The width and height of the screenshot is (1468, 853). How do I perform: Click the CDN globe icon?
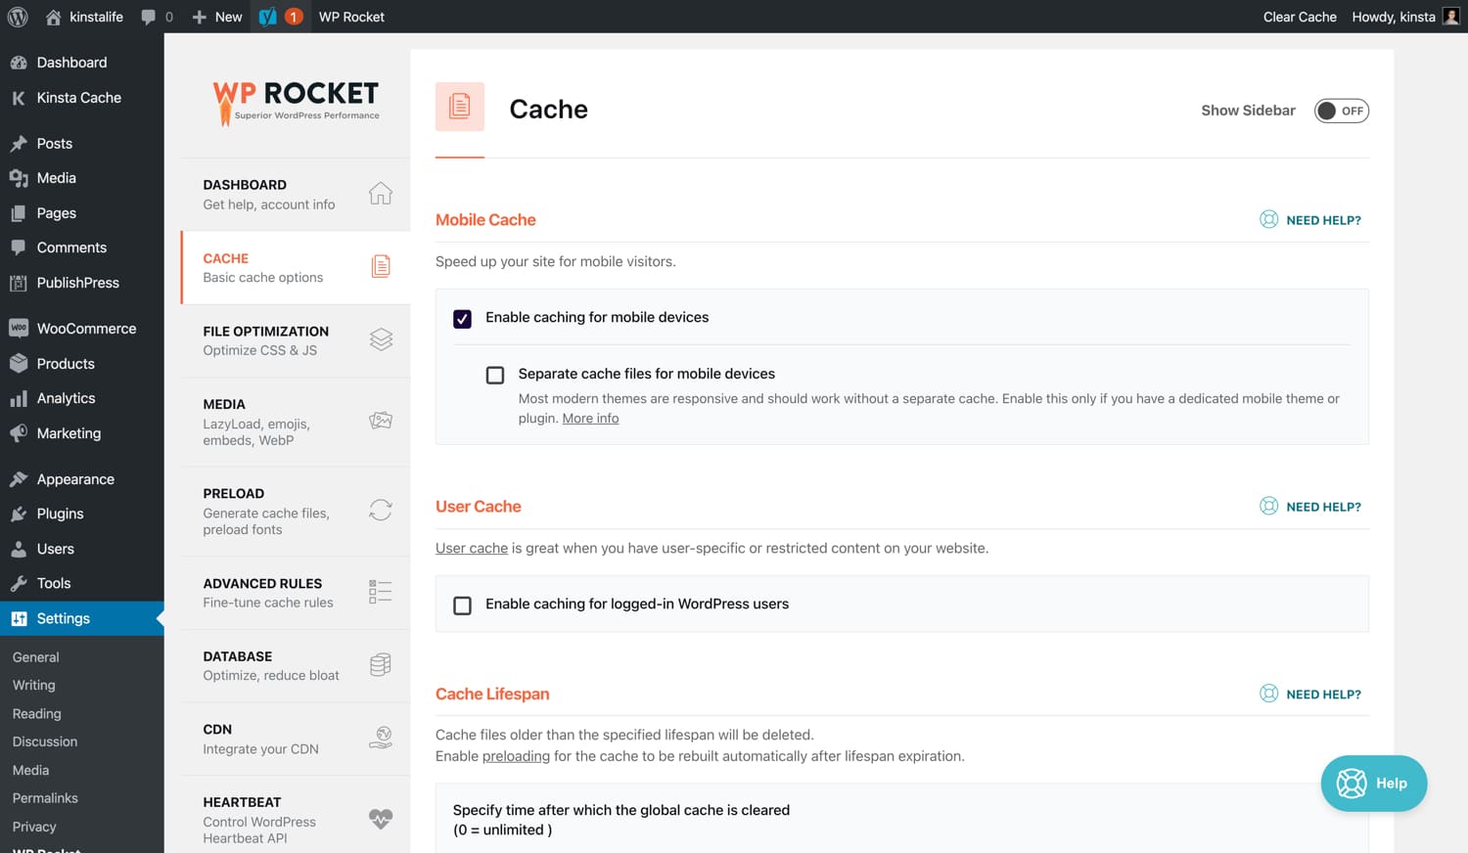pyautogui.click(x=381, y=739)
